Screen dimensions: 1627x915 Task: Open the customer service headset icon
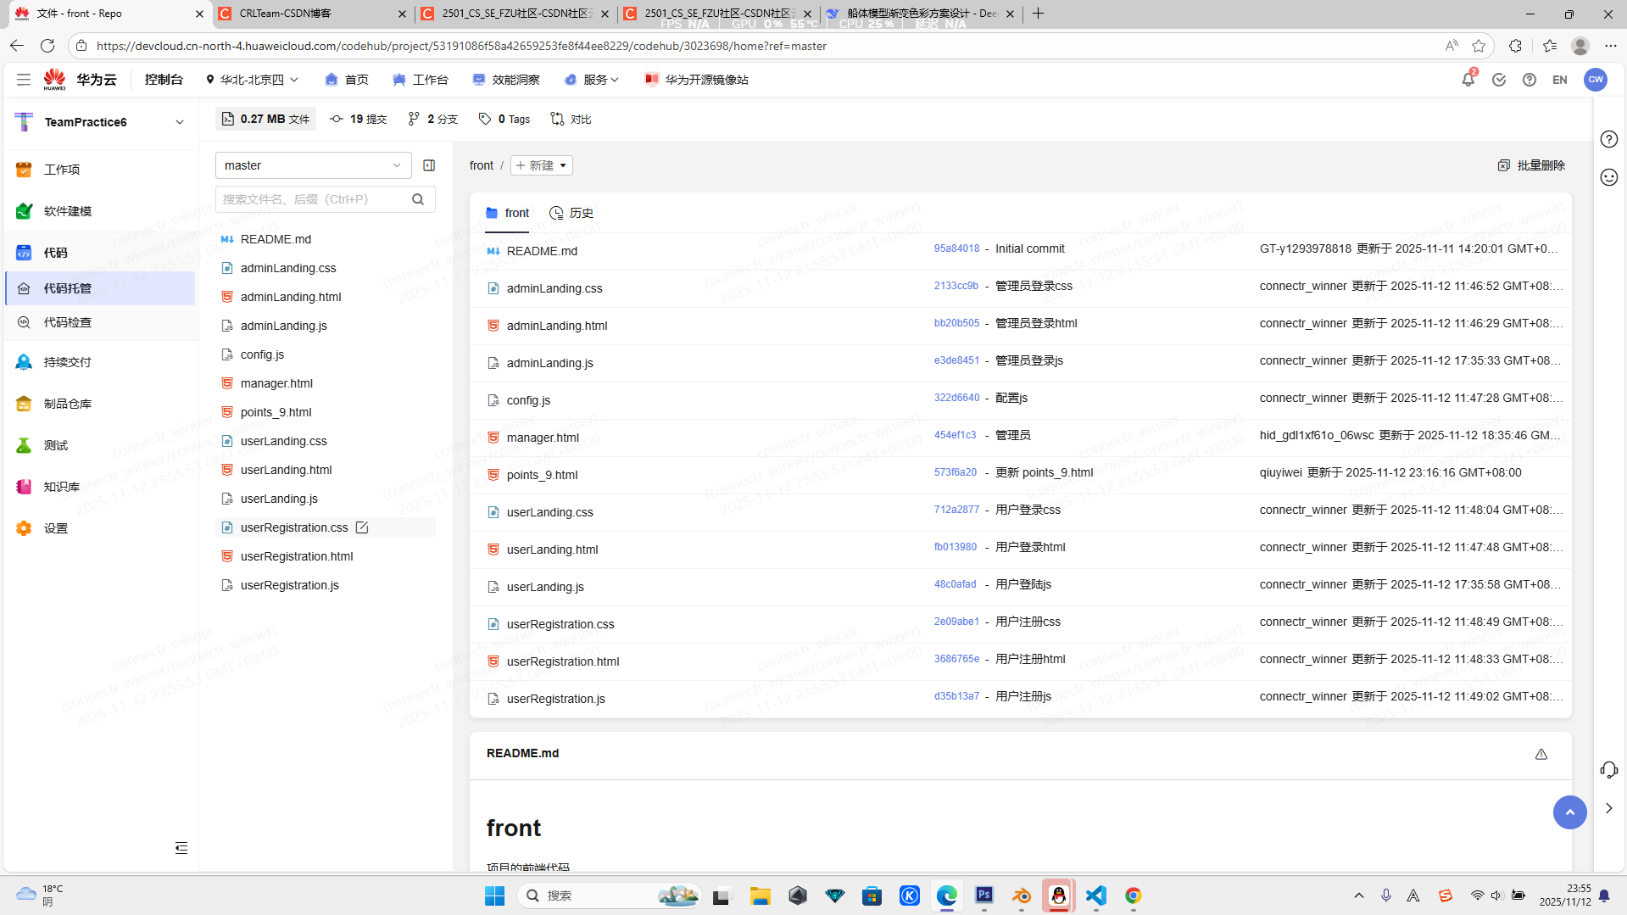1608,769
